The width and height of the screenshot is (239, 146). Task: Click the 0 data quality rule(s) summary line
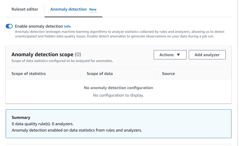(43, 124)
